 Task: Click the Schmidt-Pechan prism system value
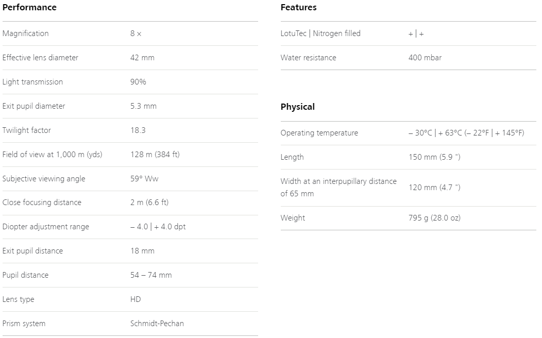(x=157, y=324)
